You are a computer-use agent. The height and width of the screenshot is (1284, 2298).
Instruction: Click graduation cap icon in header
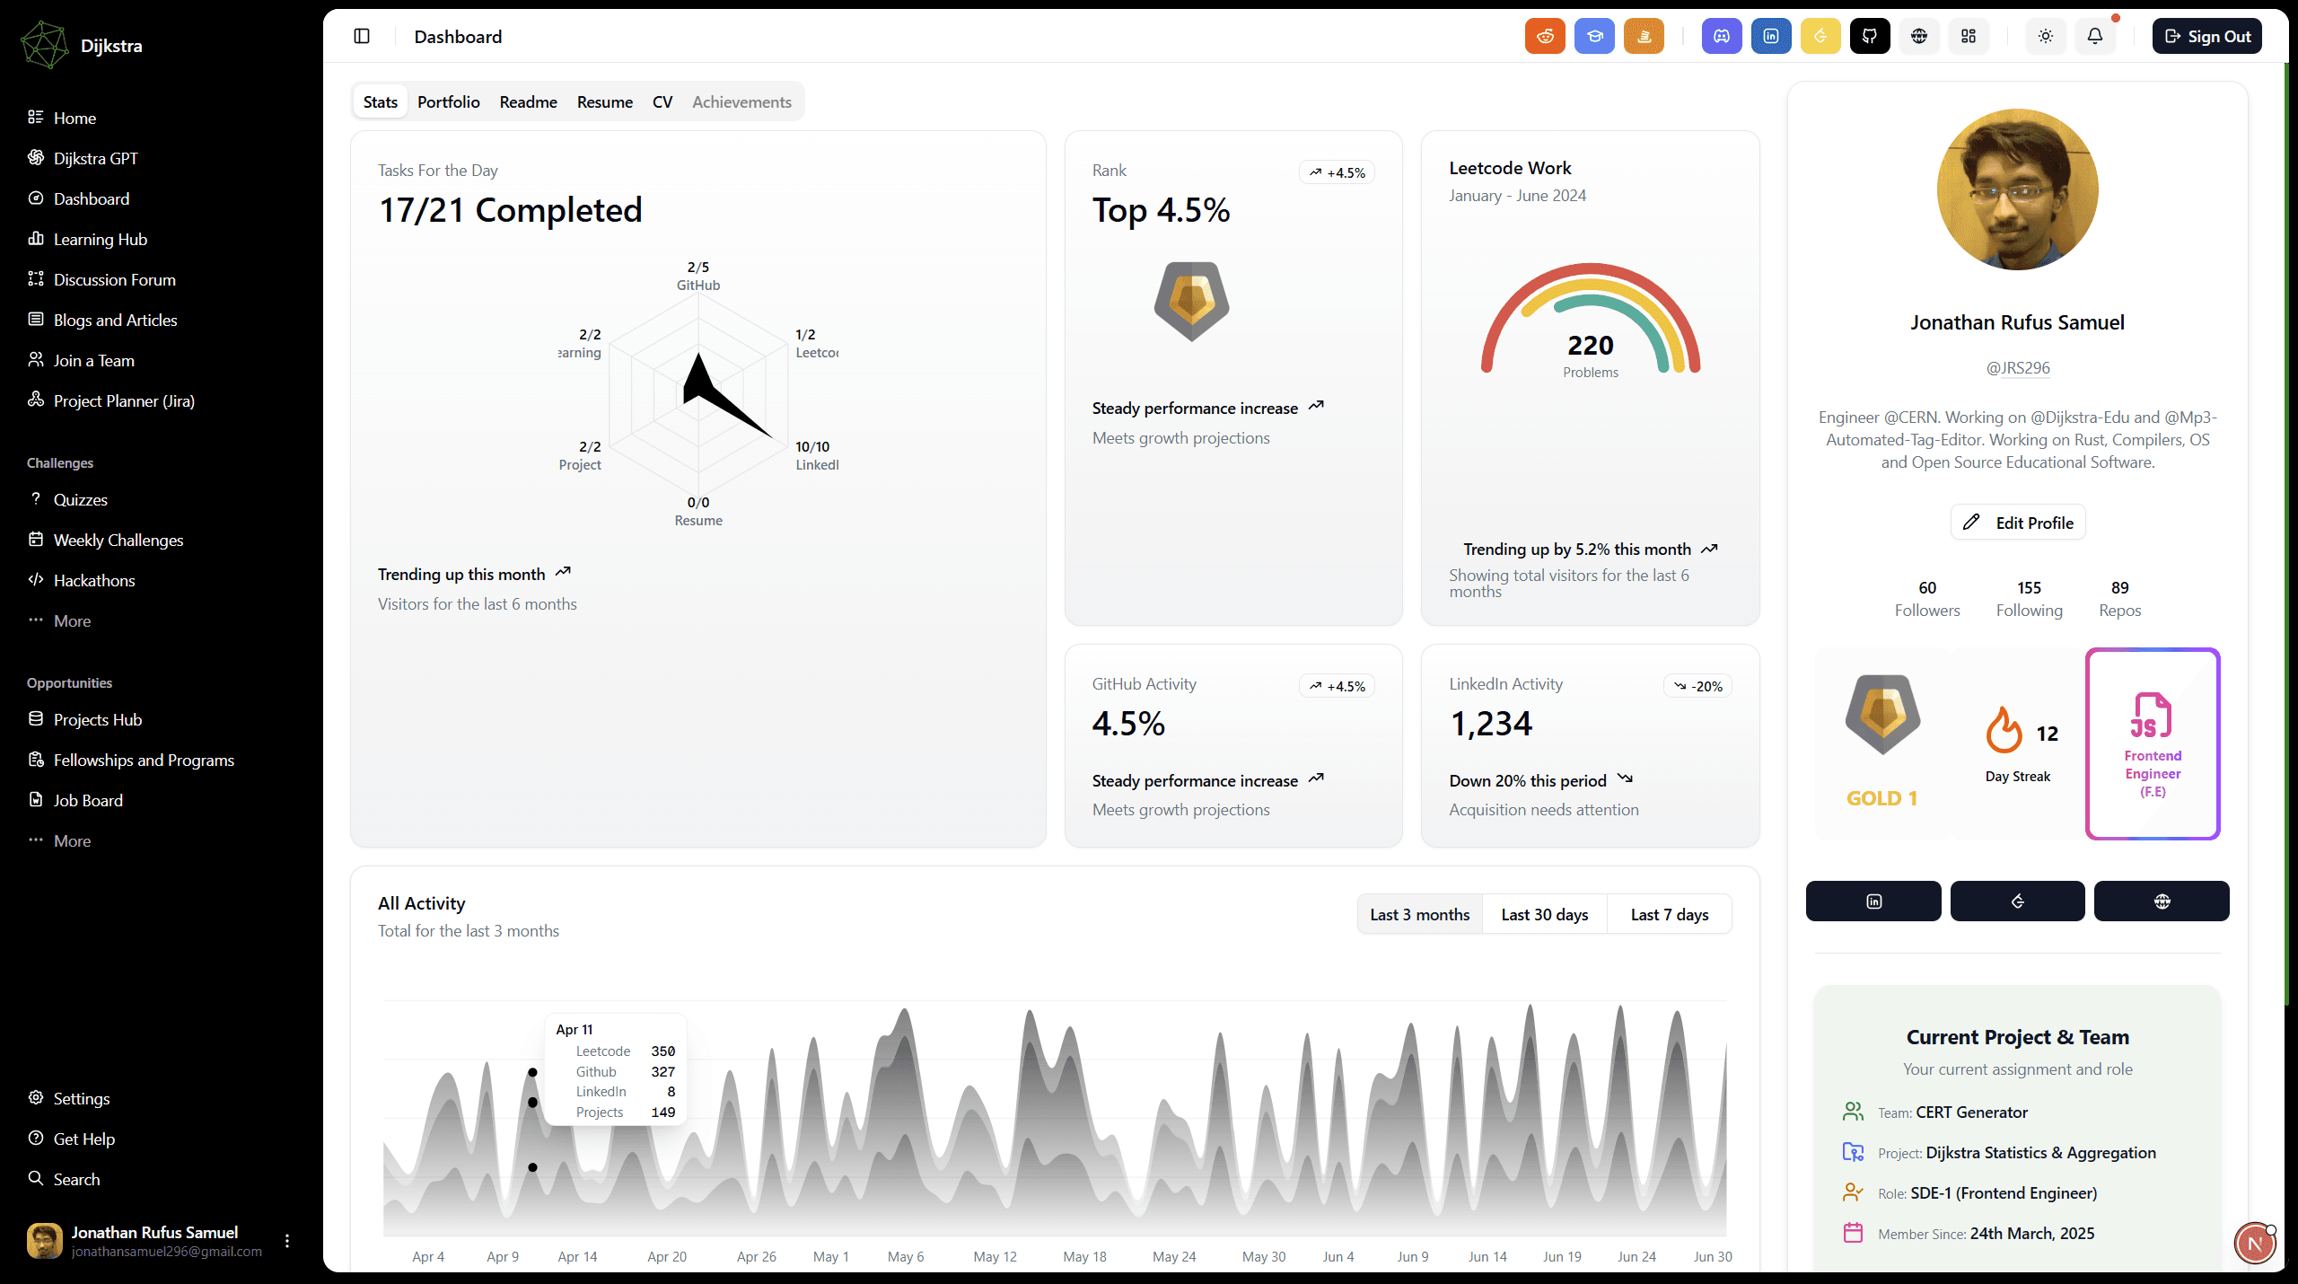[x=1594, y=36]
